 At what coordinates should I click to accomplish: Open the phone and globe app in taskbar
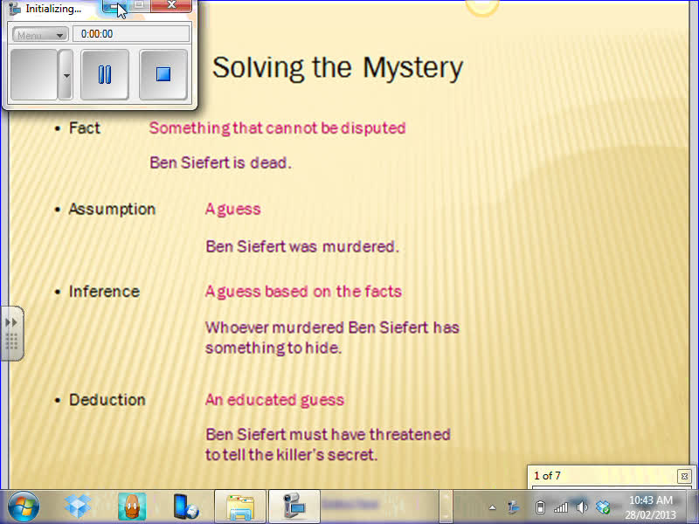(186, 507)
